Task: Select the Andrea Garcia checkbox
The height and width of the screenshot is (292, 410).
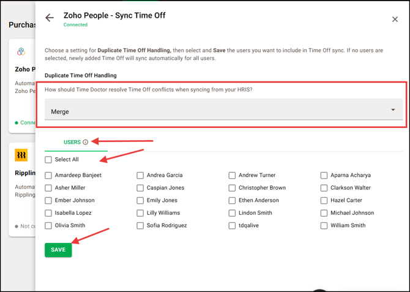Action: (140, 176)
